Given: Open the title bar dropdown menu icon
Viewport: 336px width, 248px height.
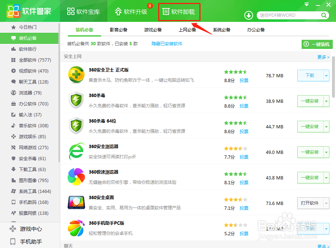Looking at the screenshot, I should coord(307,4).
